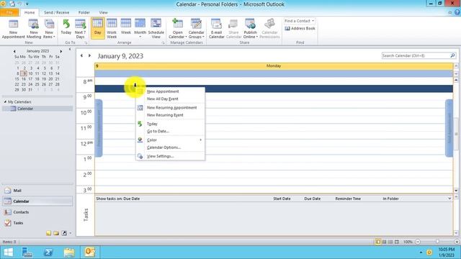Open Mail in navigation pane
461x259 pixels.
37,191
